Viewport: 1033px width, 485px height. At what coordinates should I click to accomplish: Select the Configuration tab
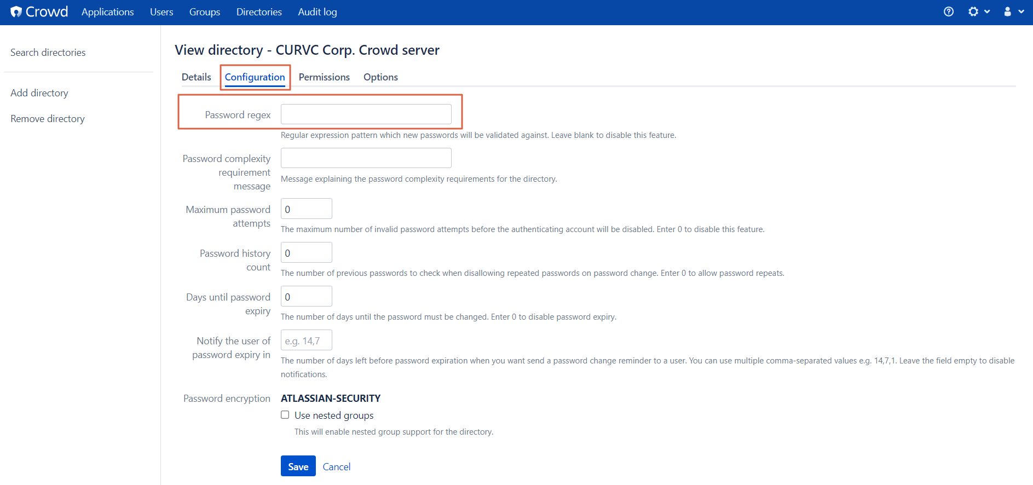[255, 77]
